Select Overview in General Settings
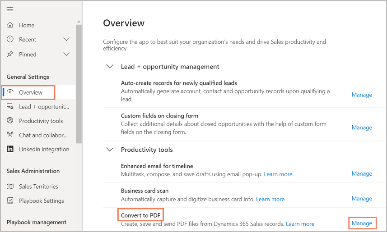Image resolution: width=387 pixels, height=232 pixels. pyautogui.click(x=30, y=92)
